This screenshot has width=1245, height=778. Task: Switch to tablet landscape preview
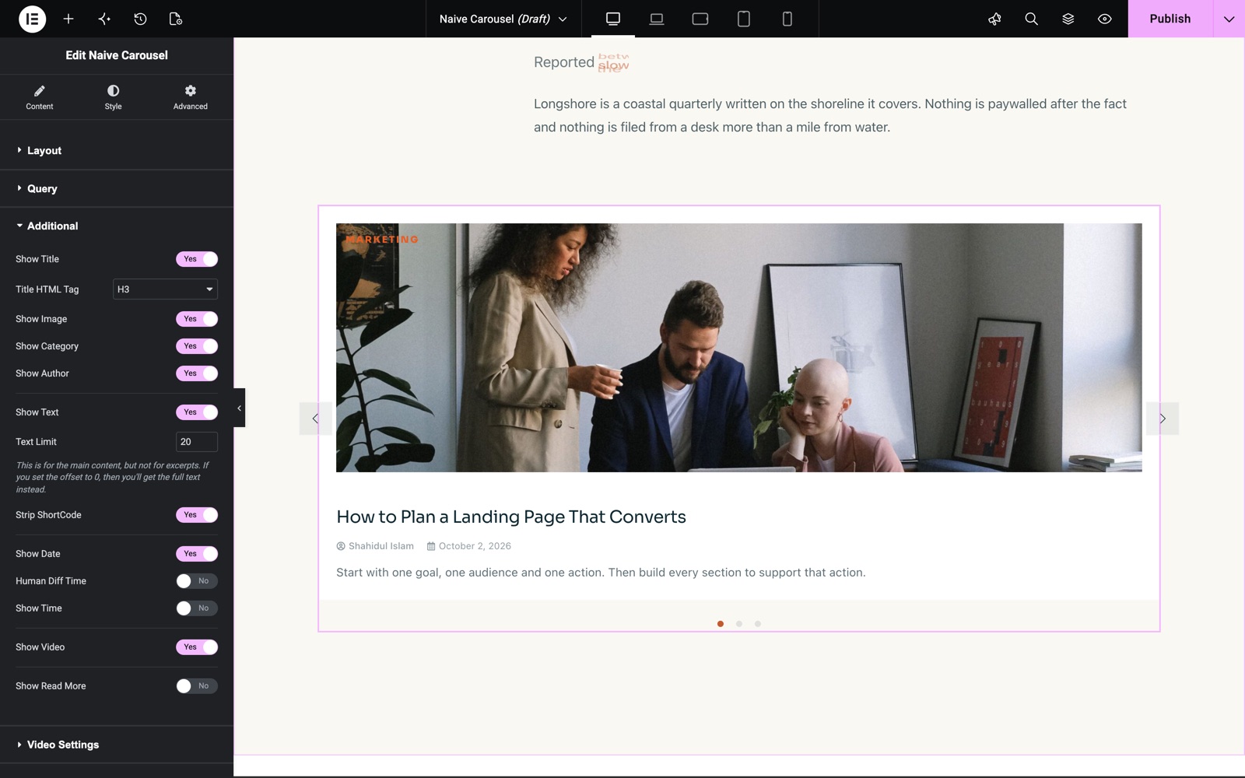tap(700, 19)
